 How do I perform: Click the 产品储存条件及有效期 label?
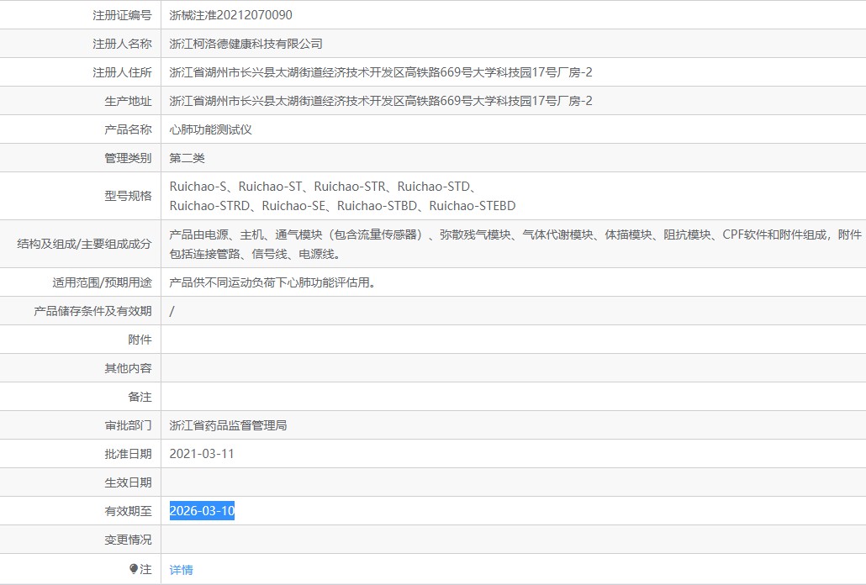tap(92, 311)
